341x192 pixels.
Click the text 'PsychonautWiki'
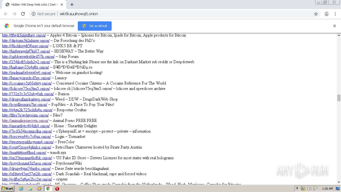(x=69, y=163)
